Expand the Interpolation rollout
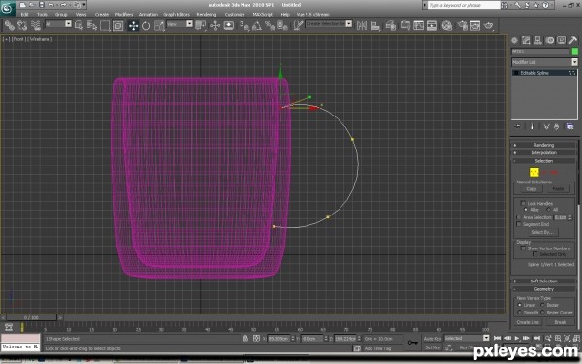Viewport: 582px width, 364px height. [544, 153]
